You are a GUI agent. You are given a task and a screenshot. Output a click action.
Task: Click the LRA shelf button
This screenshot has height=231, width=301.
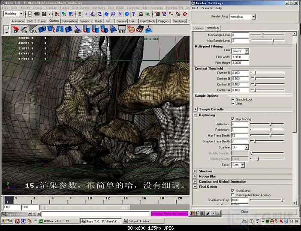pyautogui.click(x=33, y=30)
